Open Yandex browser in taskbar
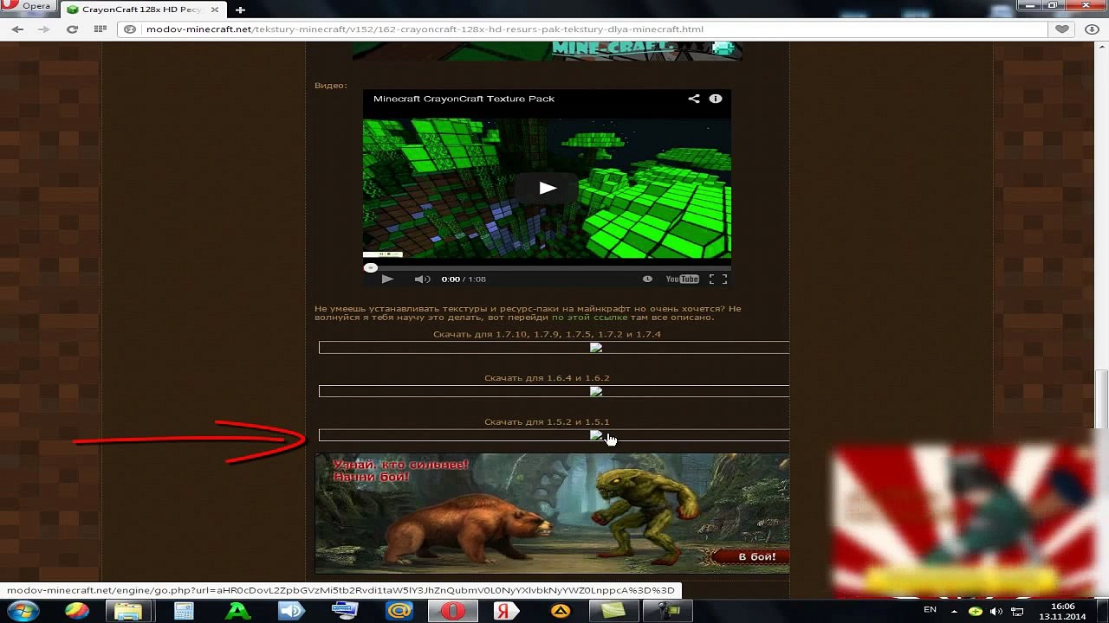 click(x=506, y=611)
